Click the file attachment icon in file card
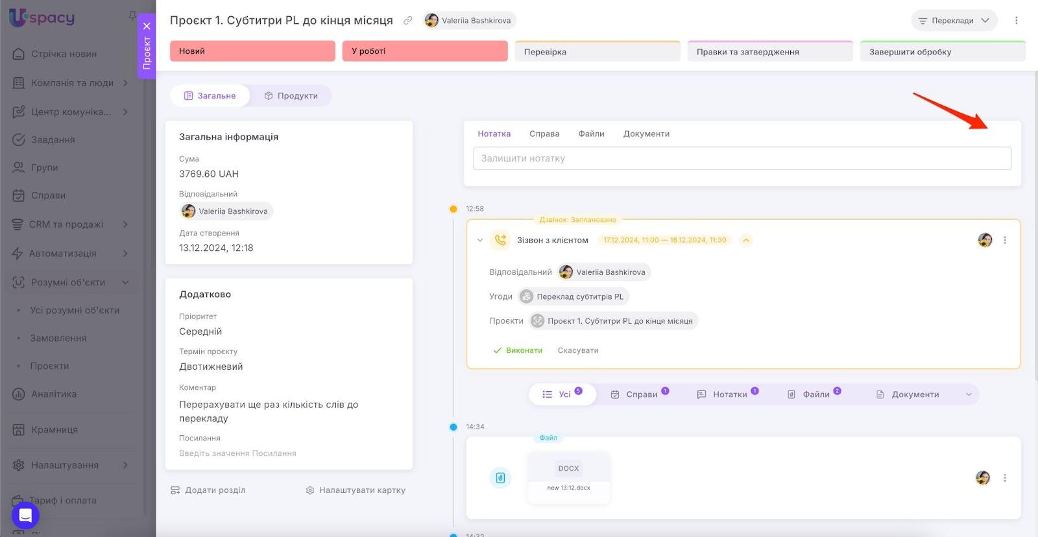The height and width of the screenshot is (537, 1038). (x=500, y=478)
